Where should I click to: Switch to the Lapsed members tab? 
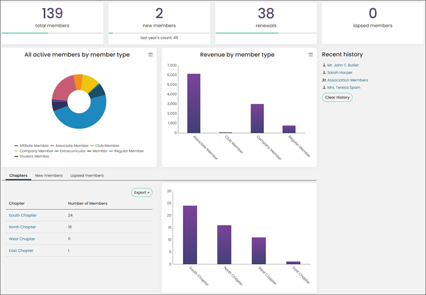pos(87,176)
